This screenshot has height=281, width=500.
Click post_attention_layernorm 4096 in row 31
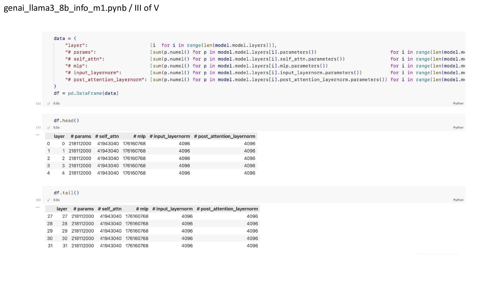(x=252, y=246)
